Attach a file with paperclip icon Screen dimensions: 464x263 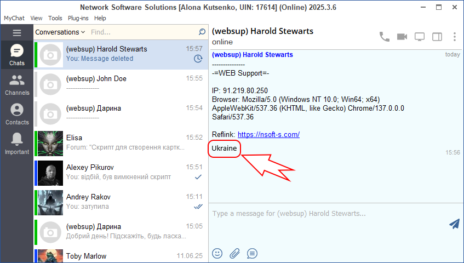coord(234,253)
